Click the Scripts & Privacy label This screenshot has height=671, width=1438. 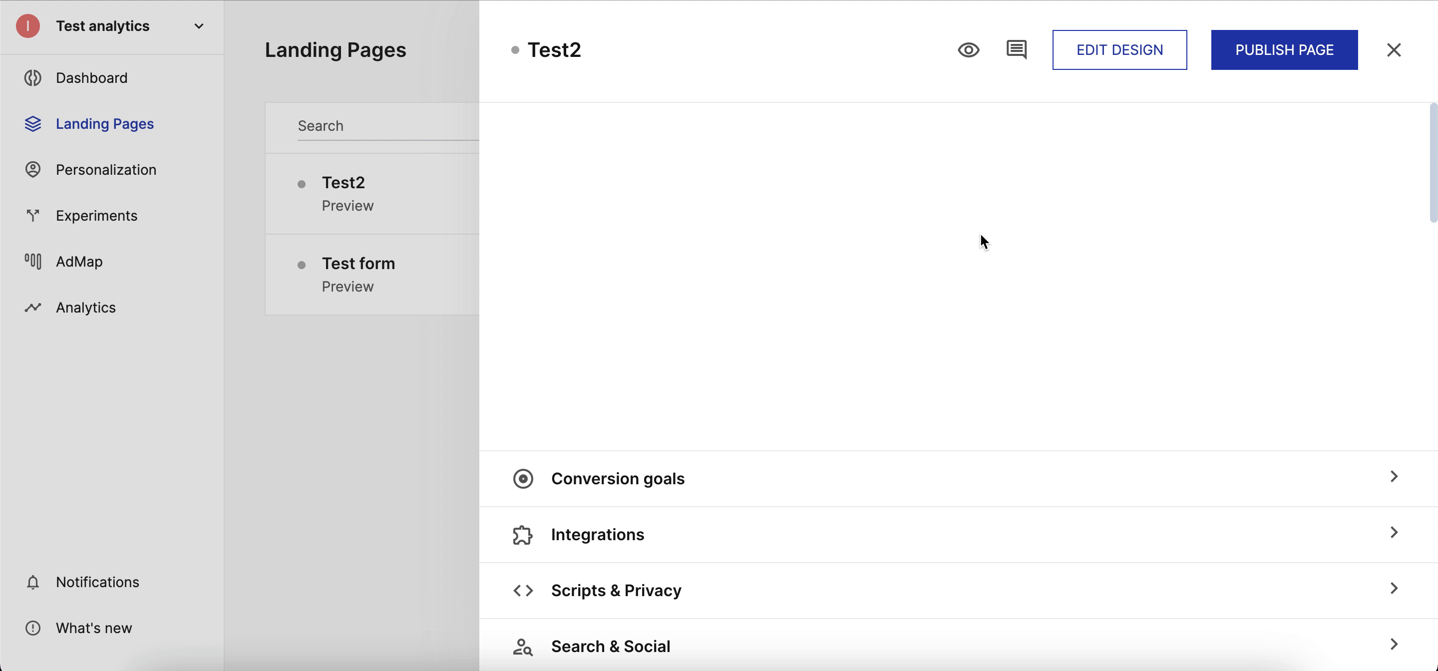click(616, 591)
